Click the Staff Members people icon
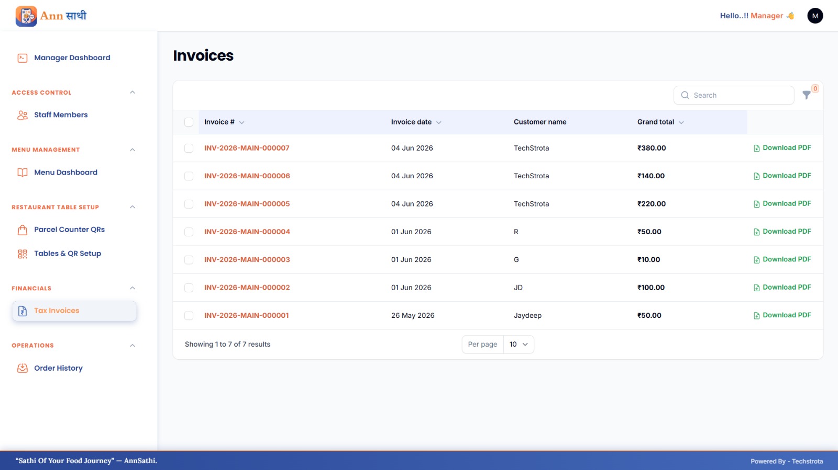Screen dimensions: 838x470 (x=23, y=115)
